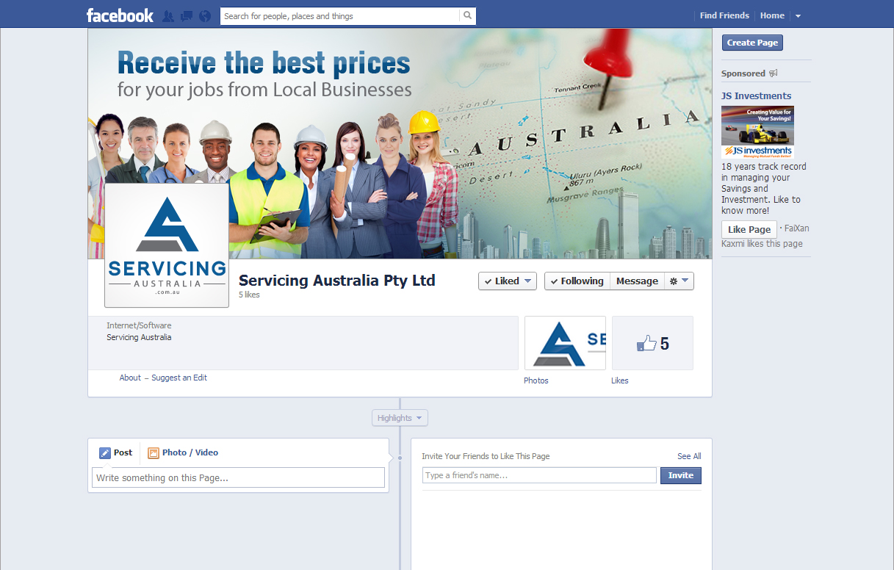Open the Likes thumbs-up tile
894x570 pixels.
pos(652,343)
